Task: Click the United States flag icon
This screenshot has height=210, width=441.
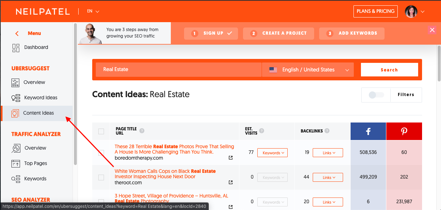Action: 273,70
